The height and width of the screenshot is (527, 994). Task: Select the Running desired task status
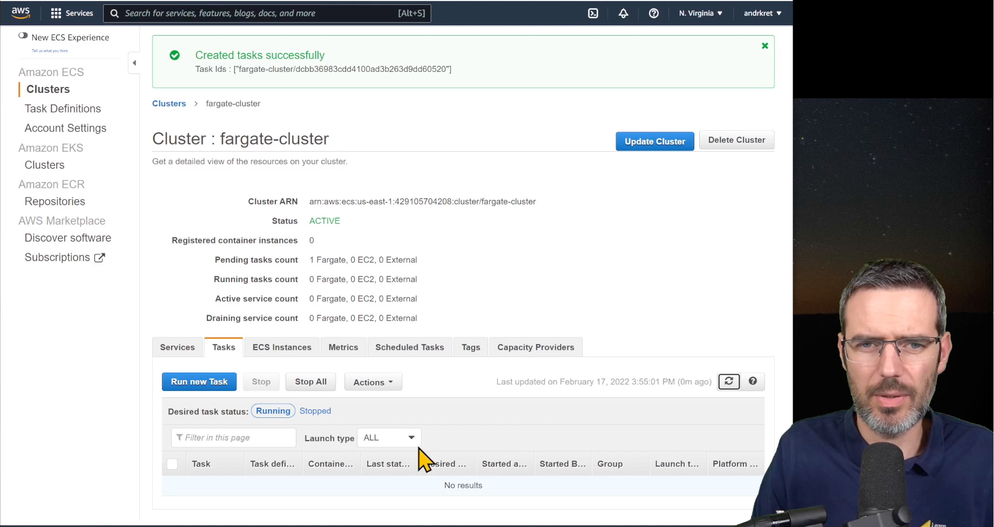tap(273, 411)
